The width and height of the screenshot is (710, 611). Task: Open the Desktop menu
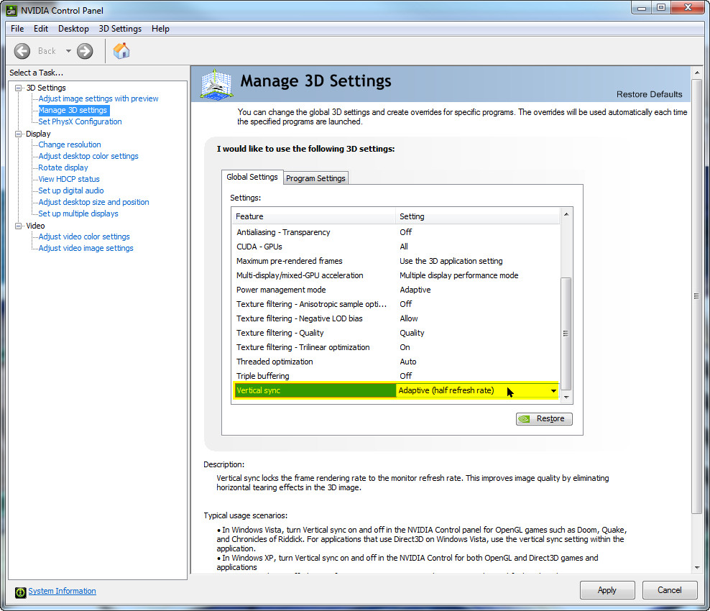pos(73,29)
